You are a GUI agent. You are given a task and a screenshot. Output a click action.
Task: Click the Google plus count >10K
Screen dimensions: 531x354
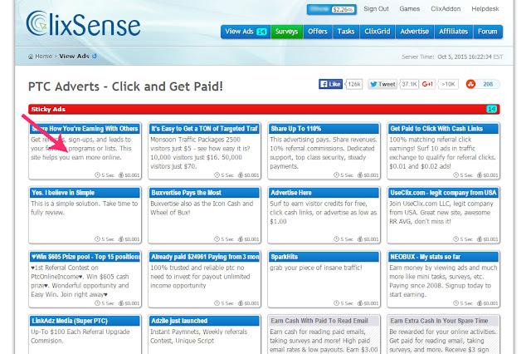click(448, 84)
